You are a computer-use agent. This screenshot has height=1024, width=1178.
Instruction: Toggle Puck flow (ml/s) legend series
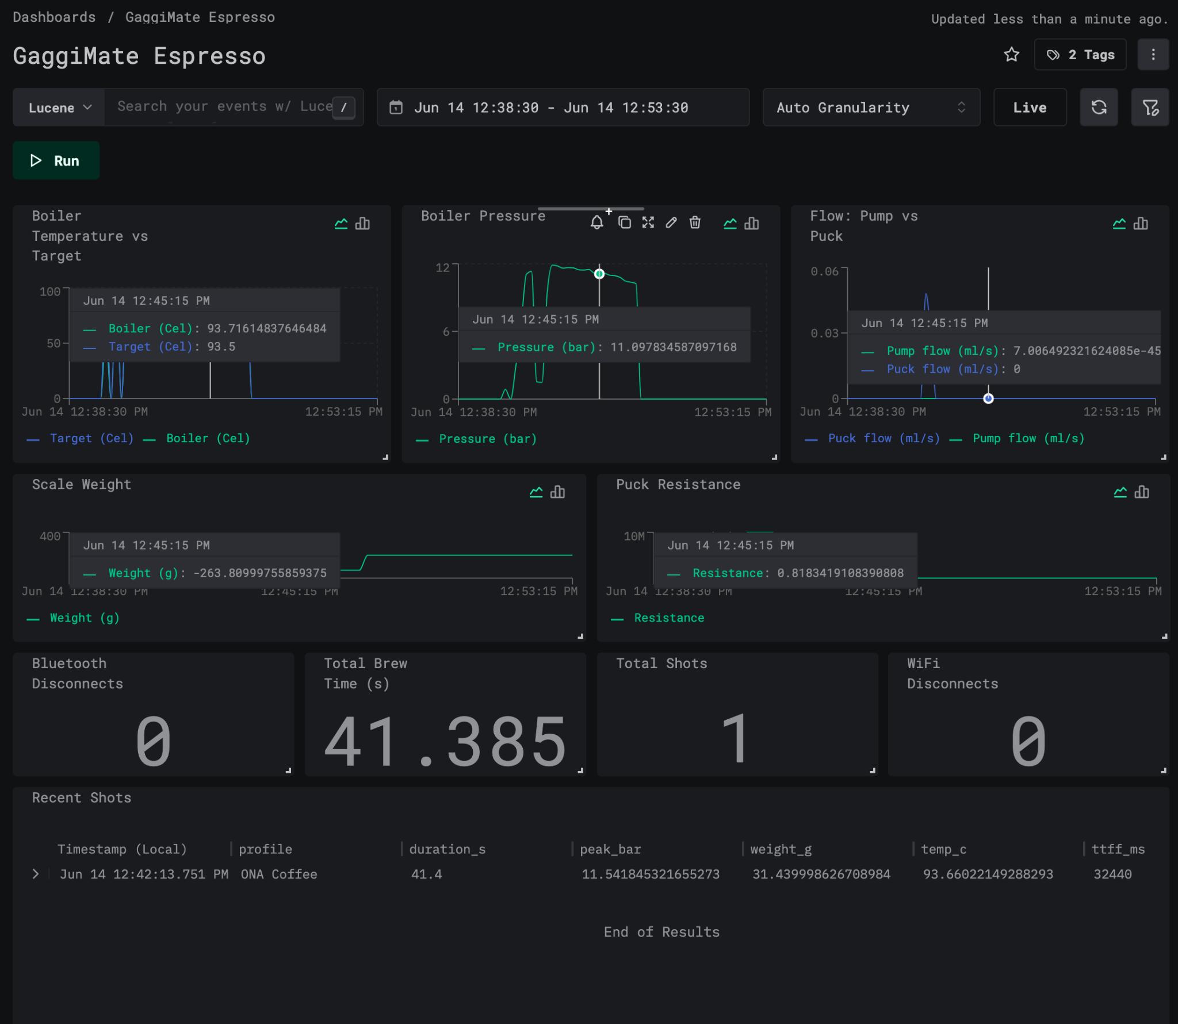click(873, 438)
